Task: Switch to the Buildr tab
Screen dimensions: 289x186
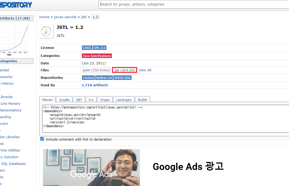Action: (143, 99)
